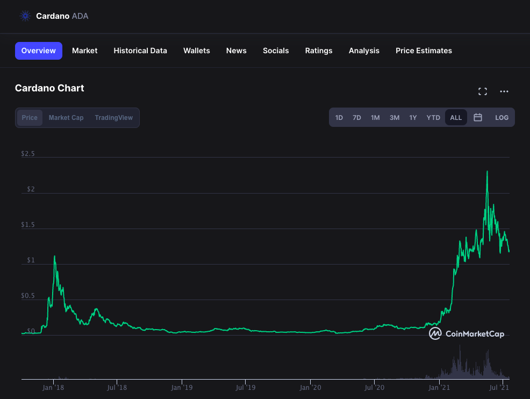
Task: Select the Price chart mode
Action: click(30, 118)
